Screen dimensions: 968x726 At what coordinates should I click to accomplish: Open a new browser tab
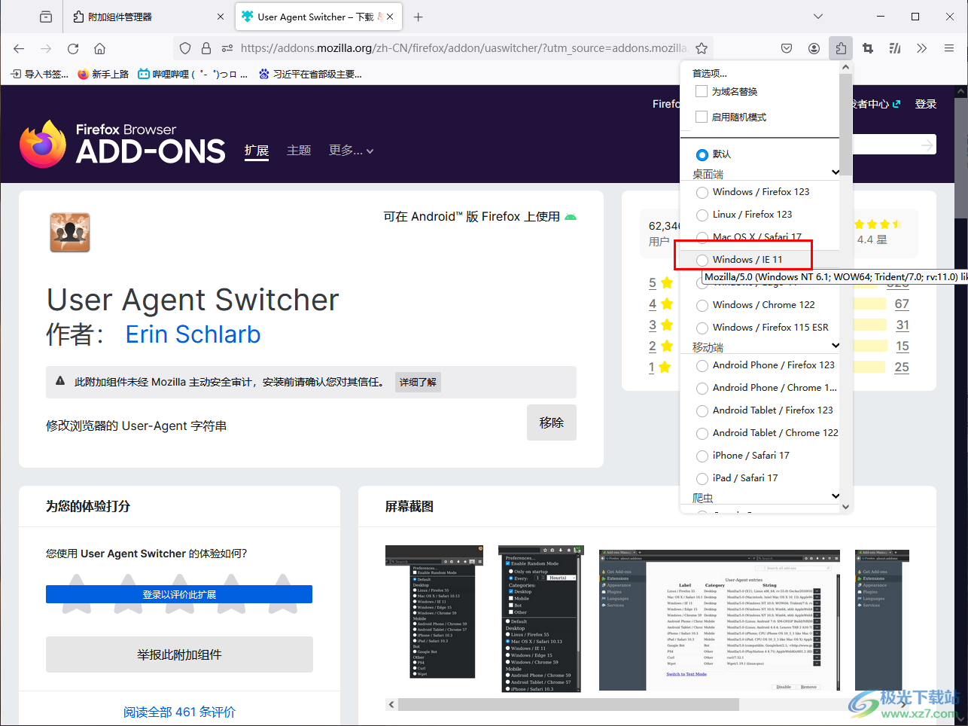419,17
